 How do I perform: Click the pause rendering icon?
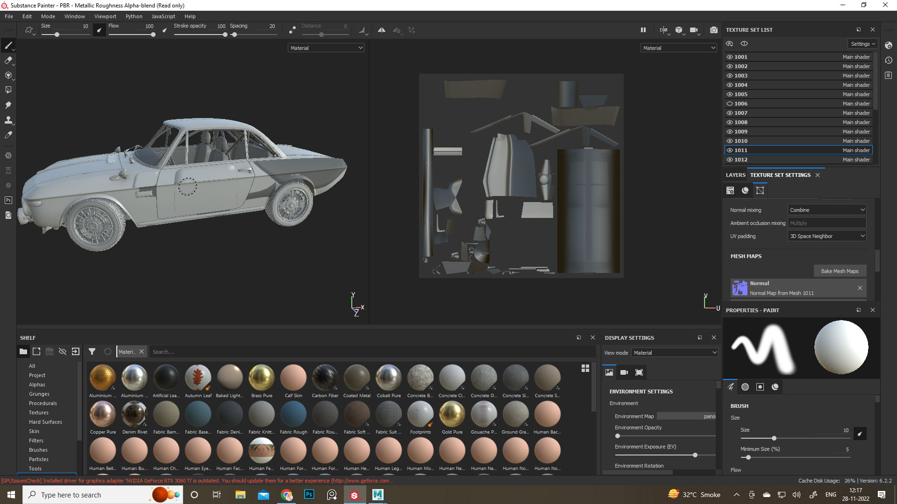click(x=643, y=30)
